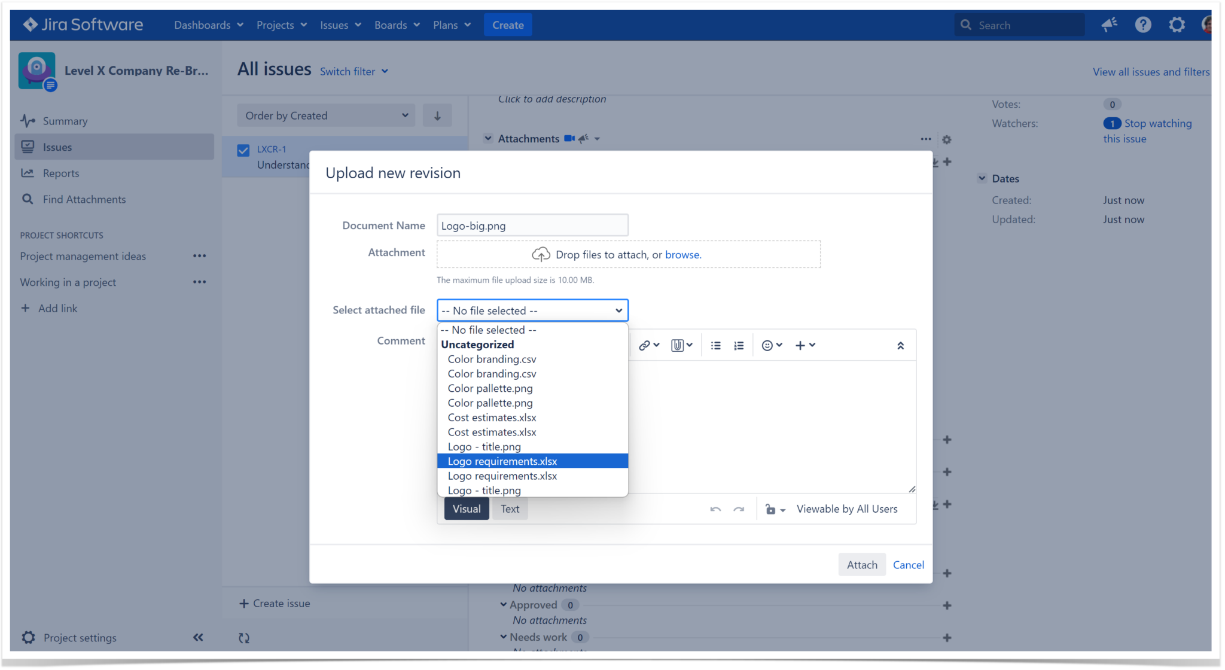Apply a bullet list in the comment editor

(715, 345)
